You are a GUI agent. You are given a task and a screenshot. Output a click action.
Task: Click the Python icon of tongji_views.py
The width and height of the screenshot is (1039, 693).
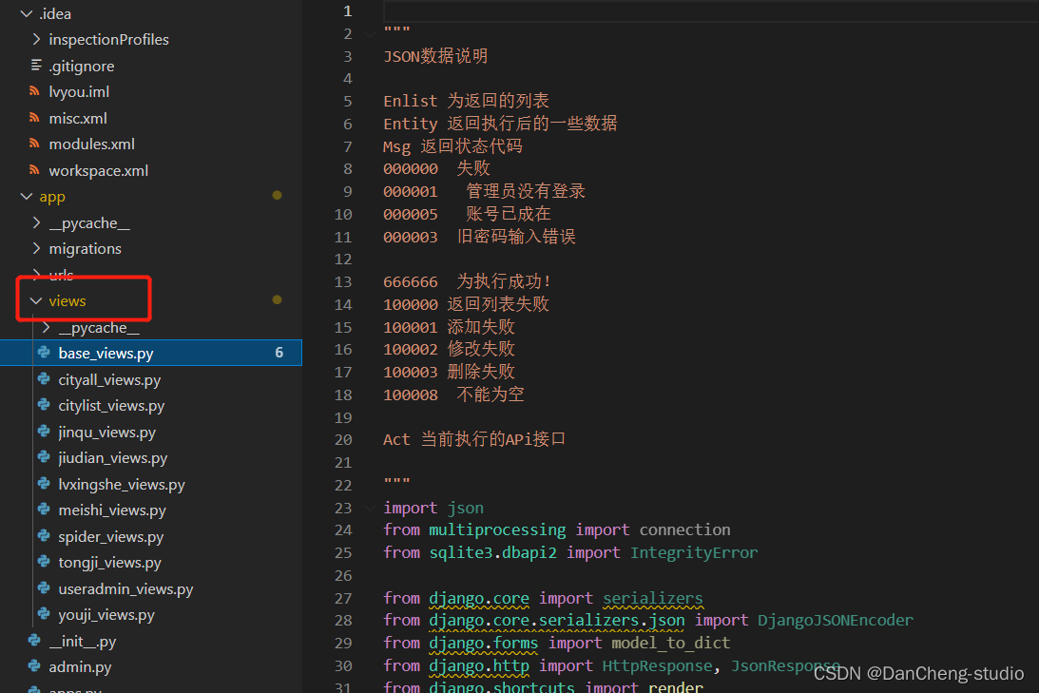point(45,562)
